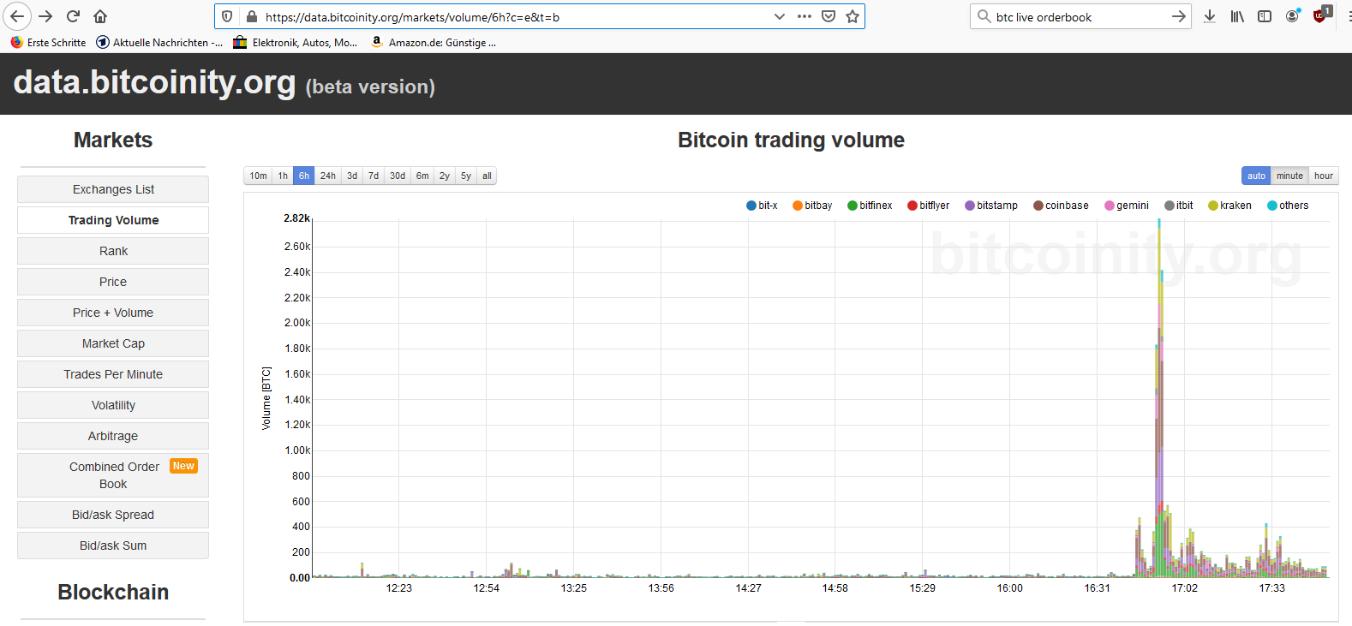Set resolution to auto

[x=1256, y=176]
